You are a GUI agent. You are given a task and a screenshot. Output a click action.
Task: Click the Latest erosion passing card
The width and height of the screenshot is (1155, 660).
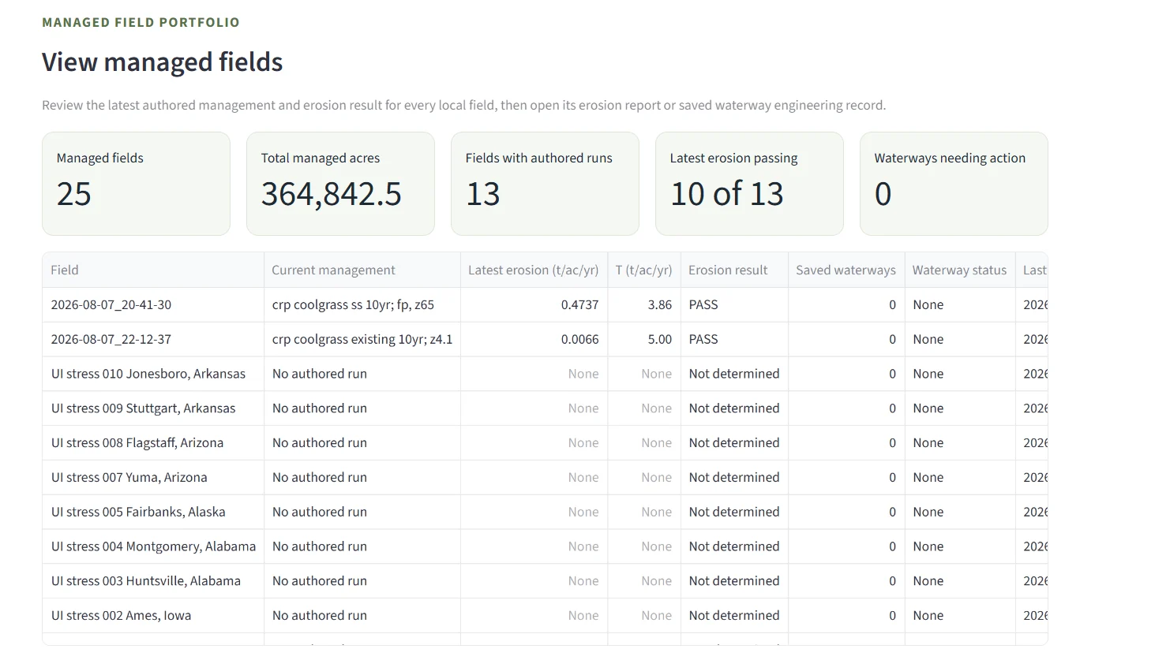(749, 184)
